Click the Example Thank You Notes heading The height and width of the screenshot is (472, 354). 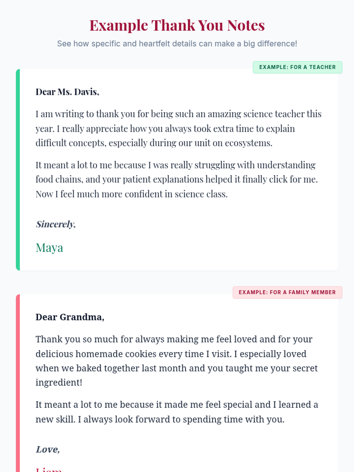coord(177,25)
